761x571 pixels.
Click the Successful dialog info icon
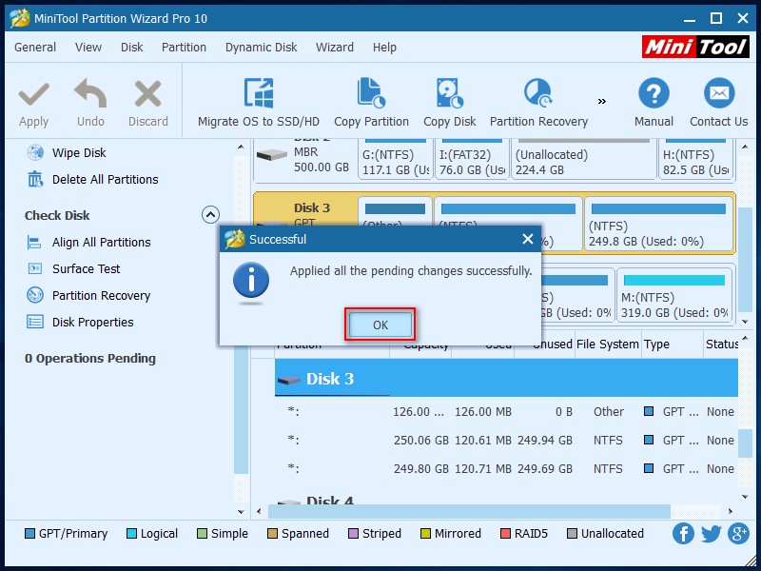251,281
